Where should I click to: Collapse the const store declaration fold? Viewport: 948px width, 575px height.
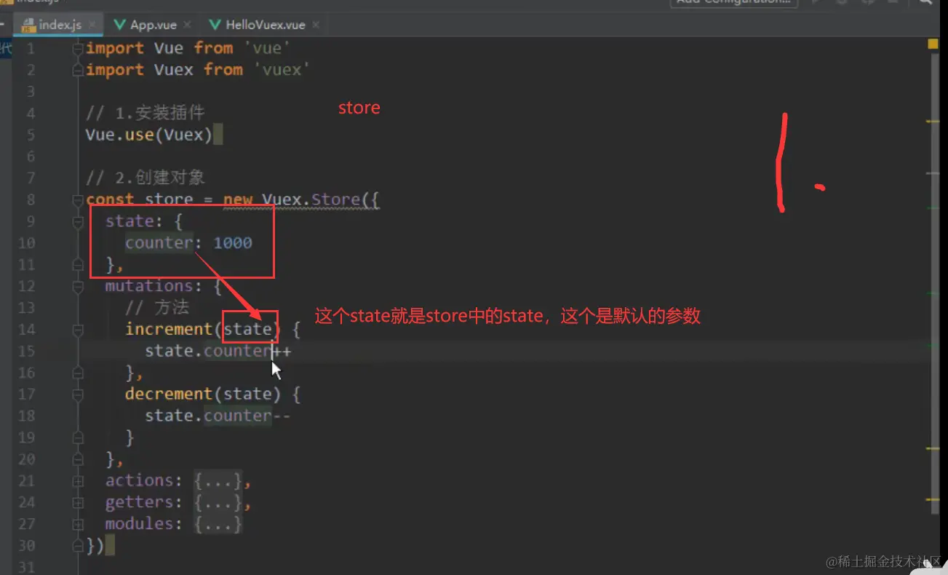[x=79, y=200]
